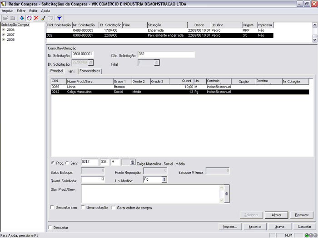Click the blue add/new record toolbar icon
This screenshot has width=318, height=238.
click(22, 18)
